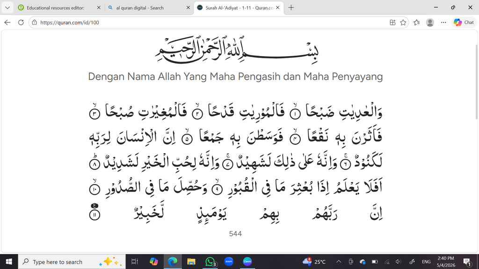Viewport: 479px width, 269px height.
Task: Click the page vertical scrollbar thumb
Action: pyautogui.click(x=476, y=82)
